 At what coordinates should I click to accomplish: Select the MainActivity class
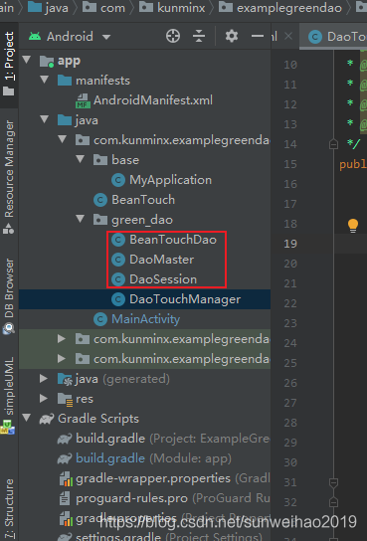pos(145,319)
